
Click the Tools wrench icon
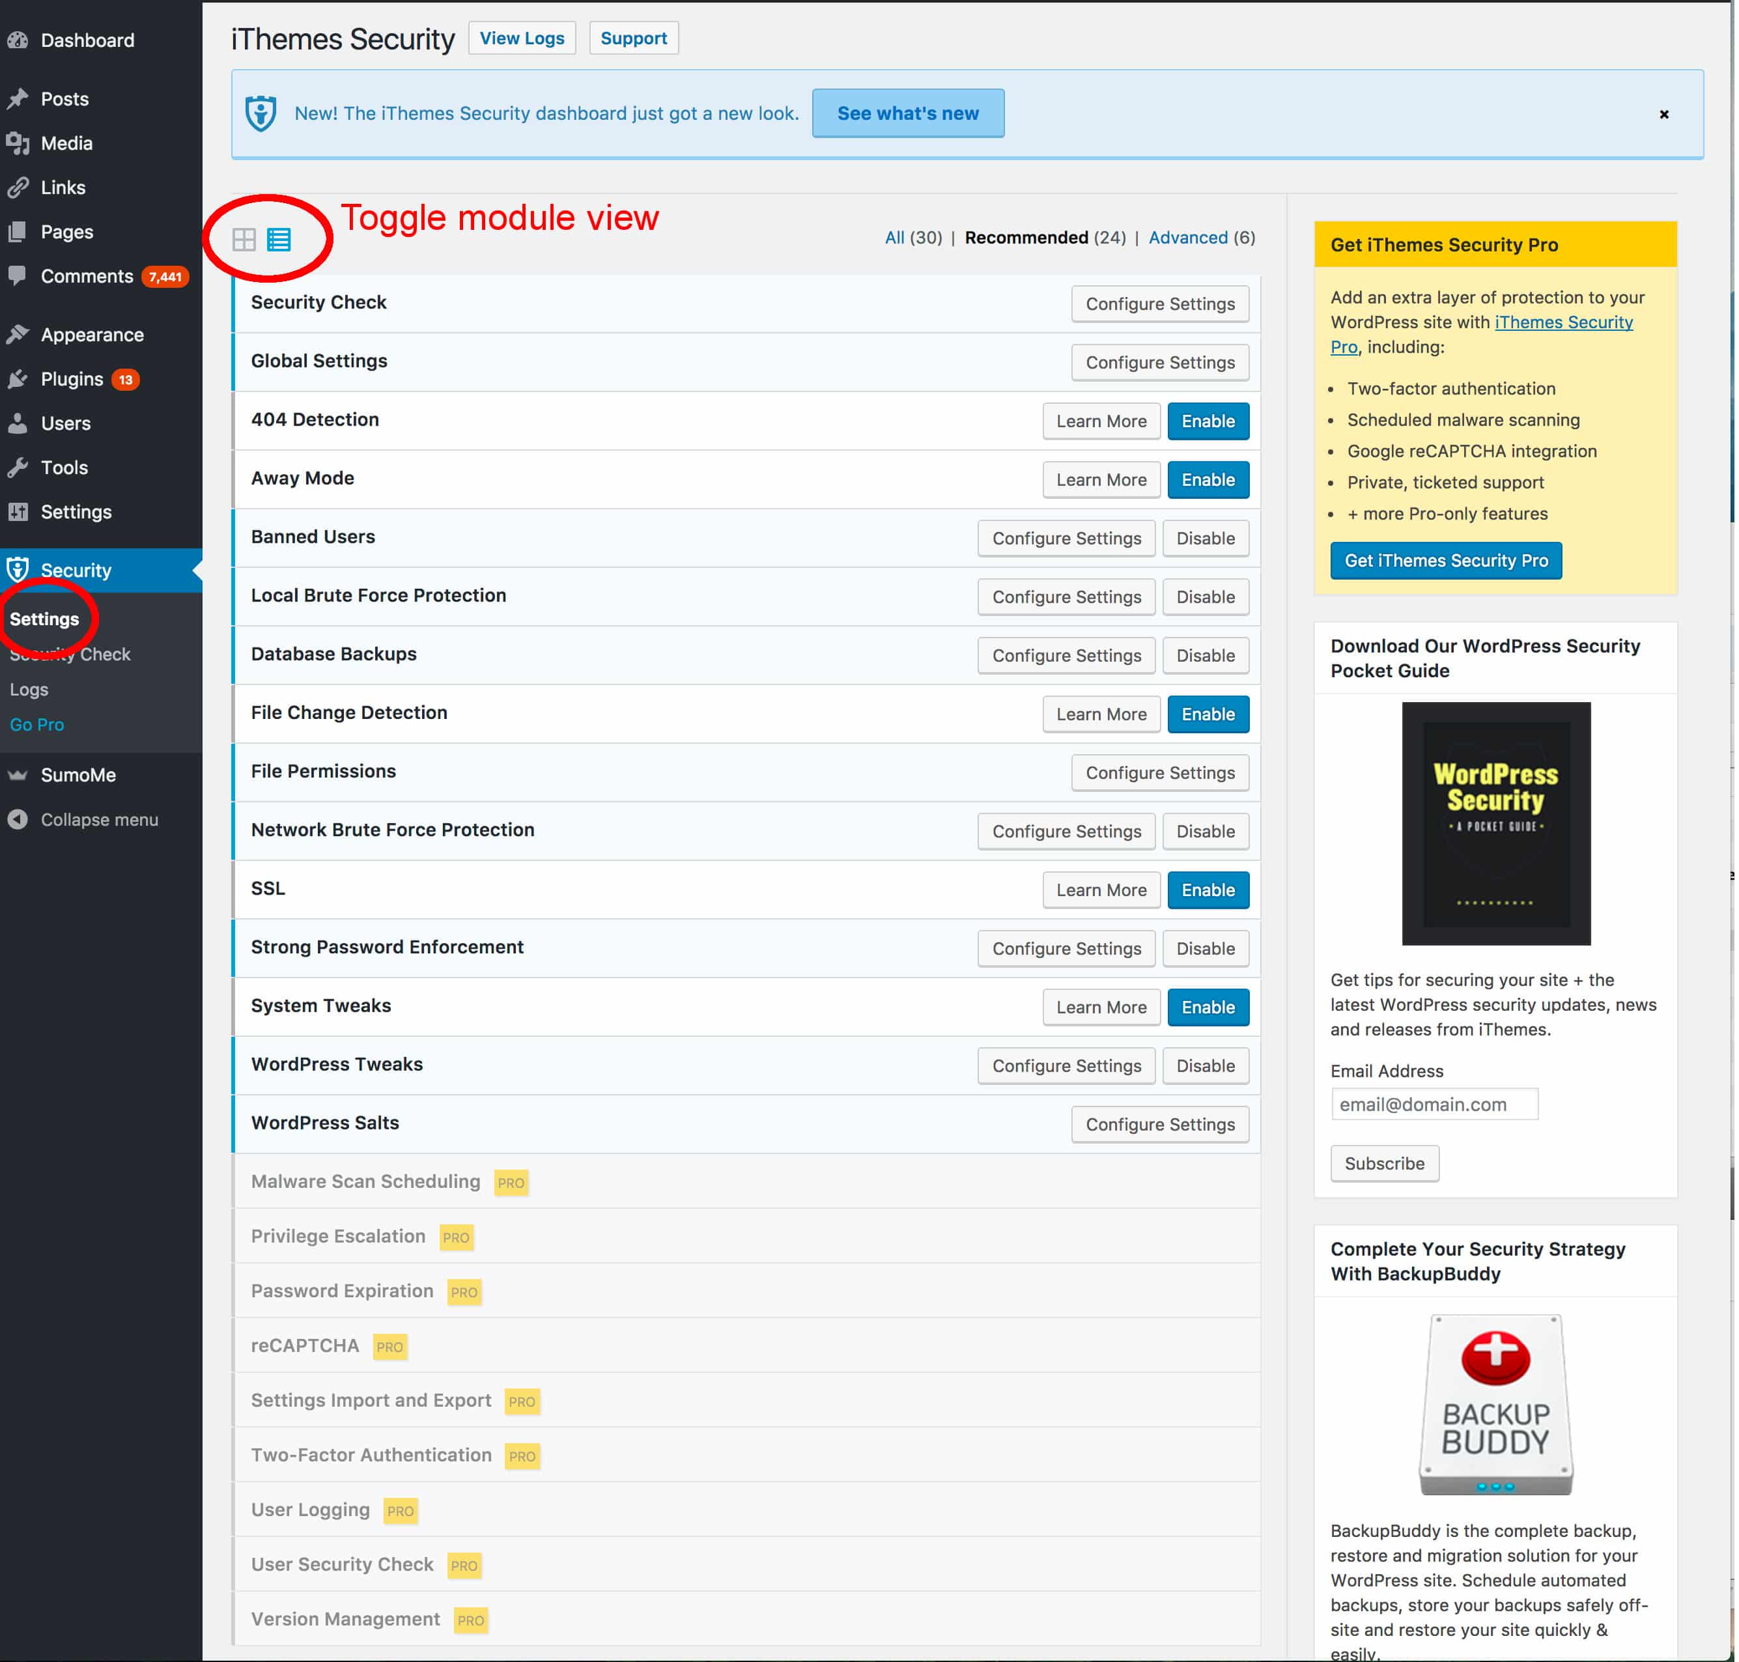(x=18, y=467)
